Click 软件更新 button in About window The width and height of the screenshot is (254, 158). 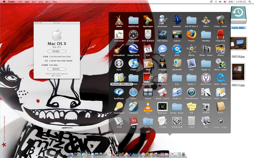[57, 51]
